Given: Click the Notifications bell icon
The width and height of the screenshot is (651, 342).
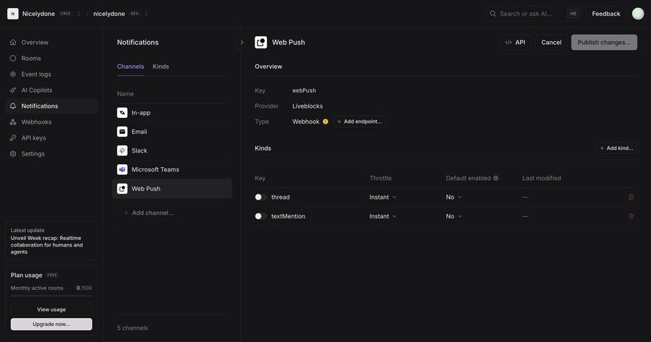Looking at the screenshot, I should 13,106.
